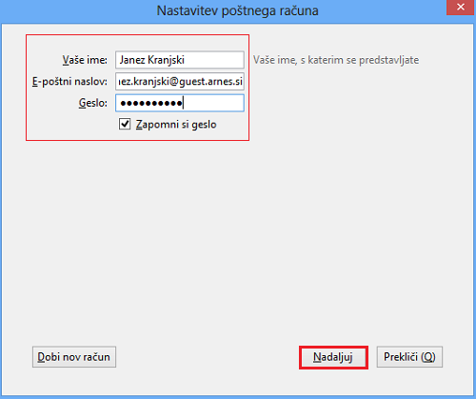Click Nadaljuj to continue setup
Screen dimensions: 476x399
333,357
